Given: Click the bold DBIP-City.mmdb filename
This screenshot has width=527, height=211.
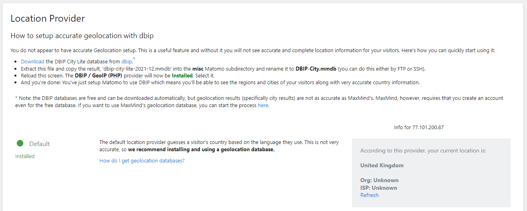Looking at the screenshot, I should (x=316, y=69).
